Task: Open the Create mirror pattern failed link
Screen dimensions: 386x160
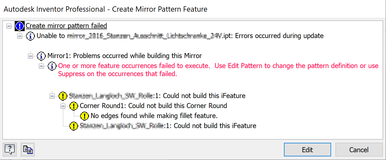Action: (66, 26)
